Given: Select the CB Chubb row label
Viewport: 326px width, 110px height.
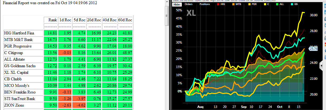Looking at the screenshot, I should (x=23, y=79).
